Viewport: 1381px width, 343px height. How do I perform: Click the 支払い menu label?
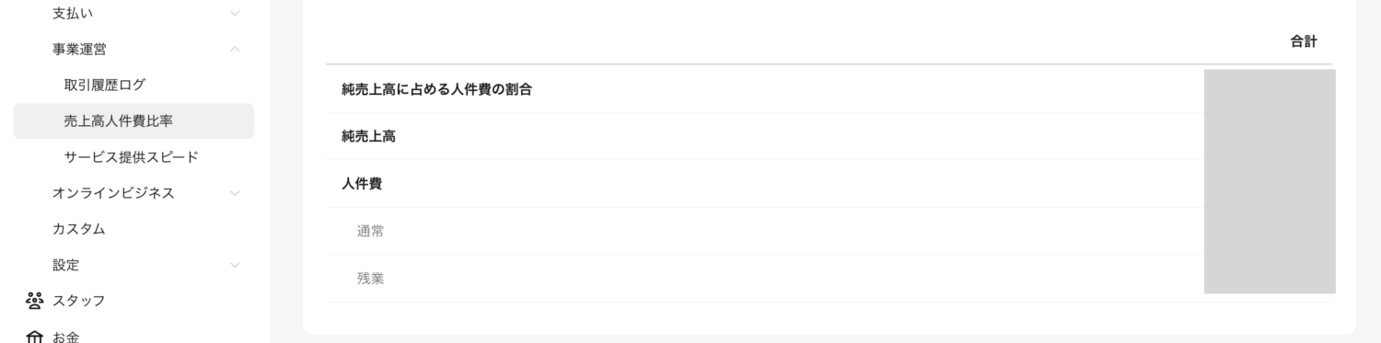(x=73, y=13)
